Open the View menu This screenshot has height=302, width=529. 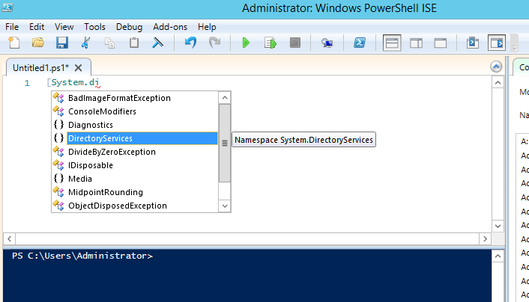click(64, 27)
